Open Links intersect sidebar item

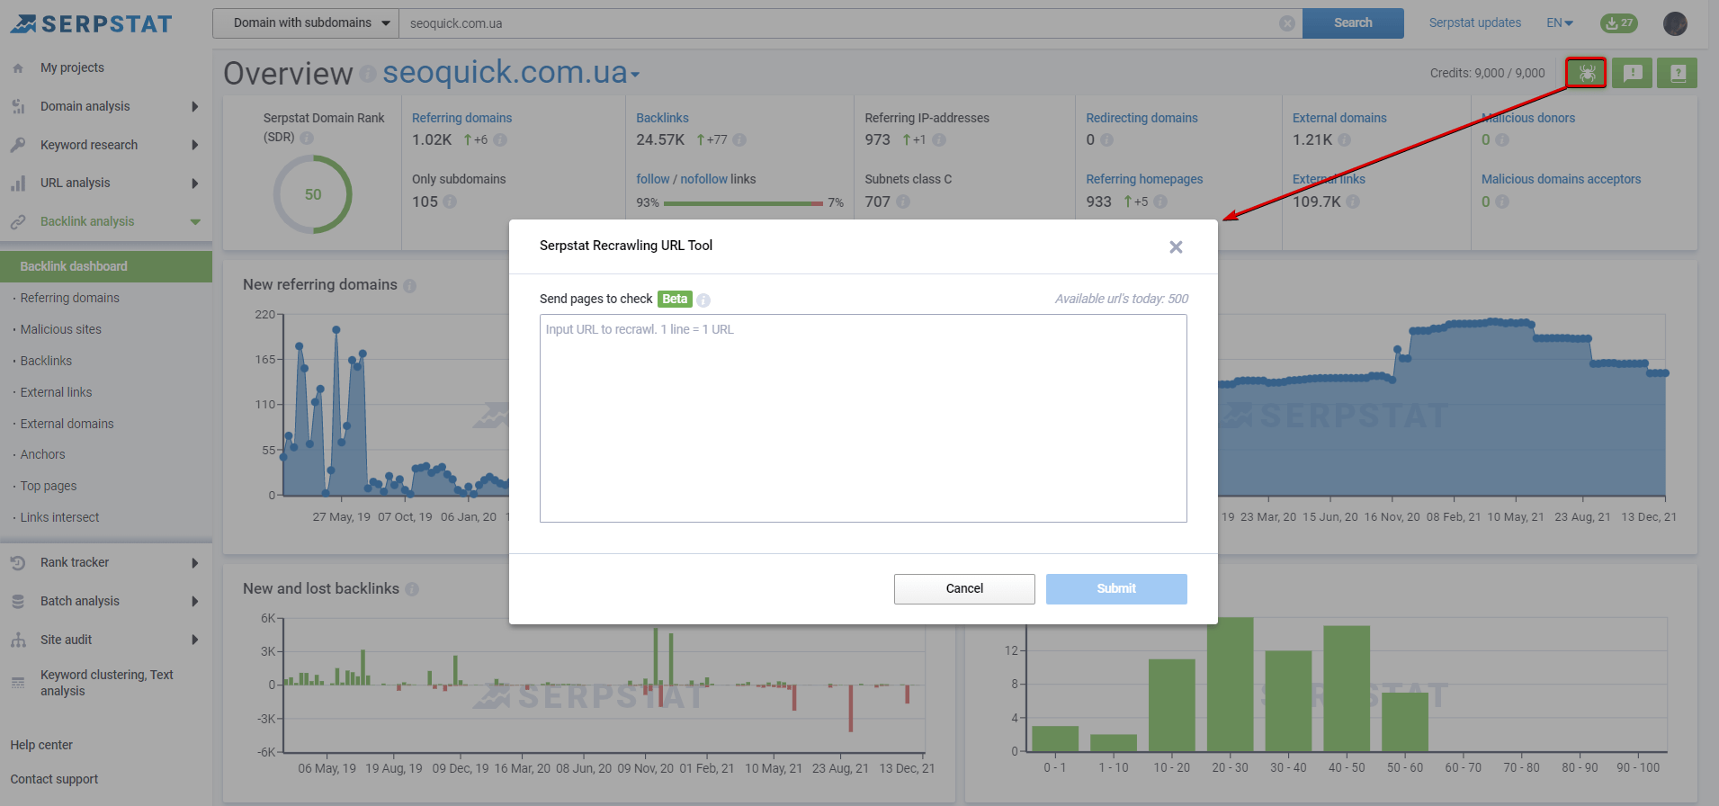pyautogui.click(x=59, y=518)
